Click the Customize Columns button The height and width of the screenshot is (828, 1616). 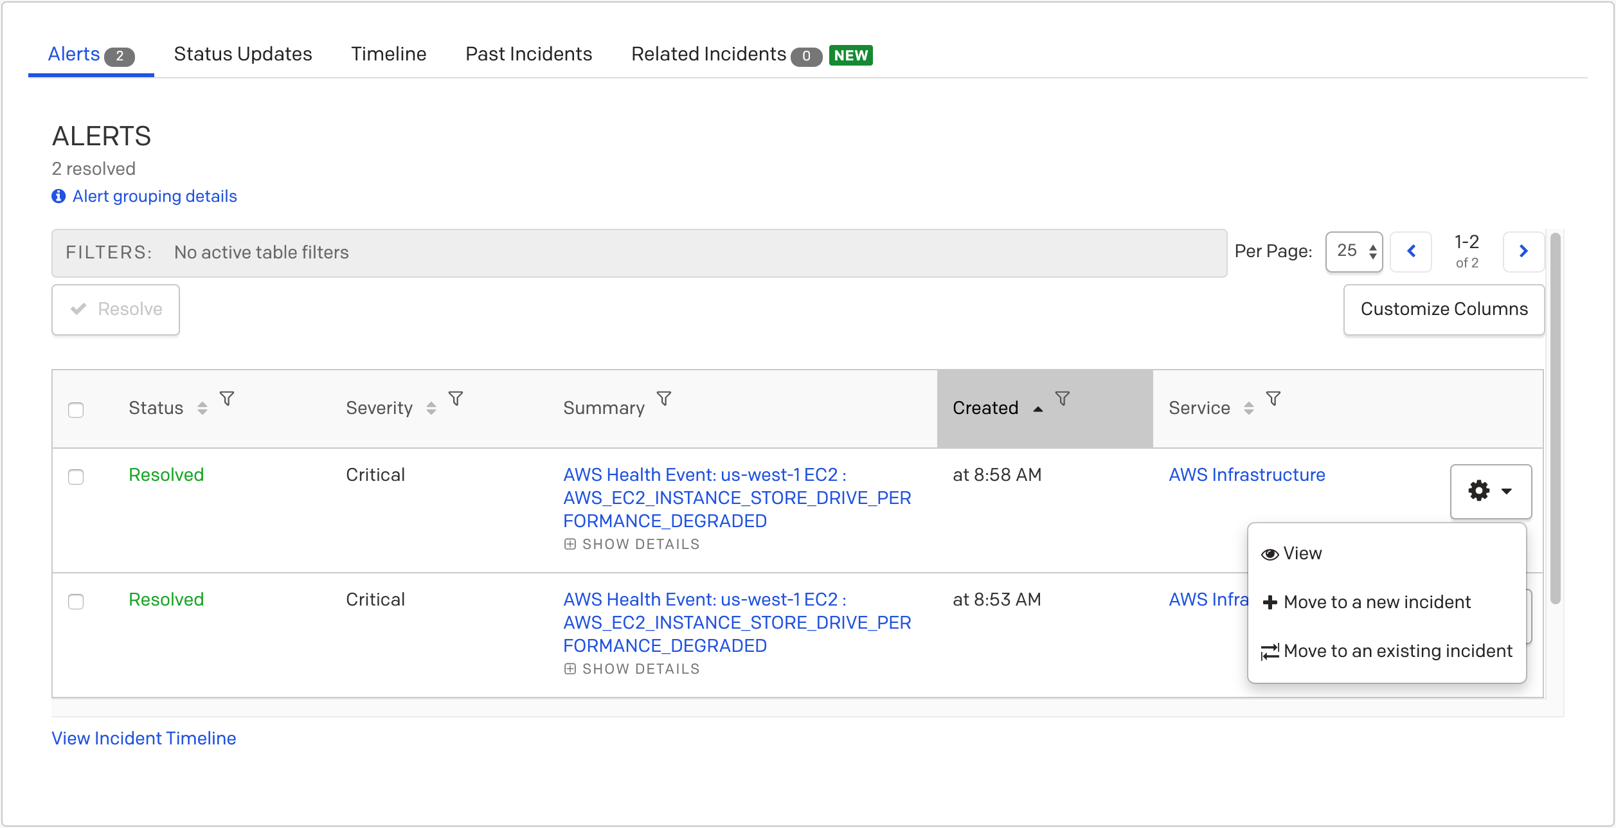coord(1443,309)
